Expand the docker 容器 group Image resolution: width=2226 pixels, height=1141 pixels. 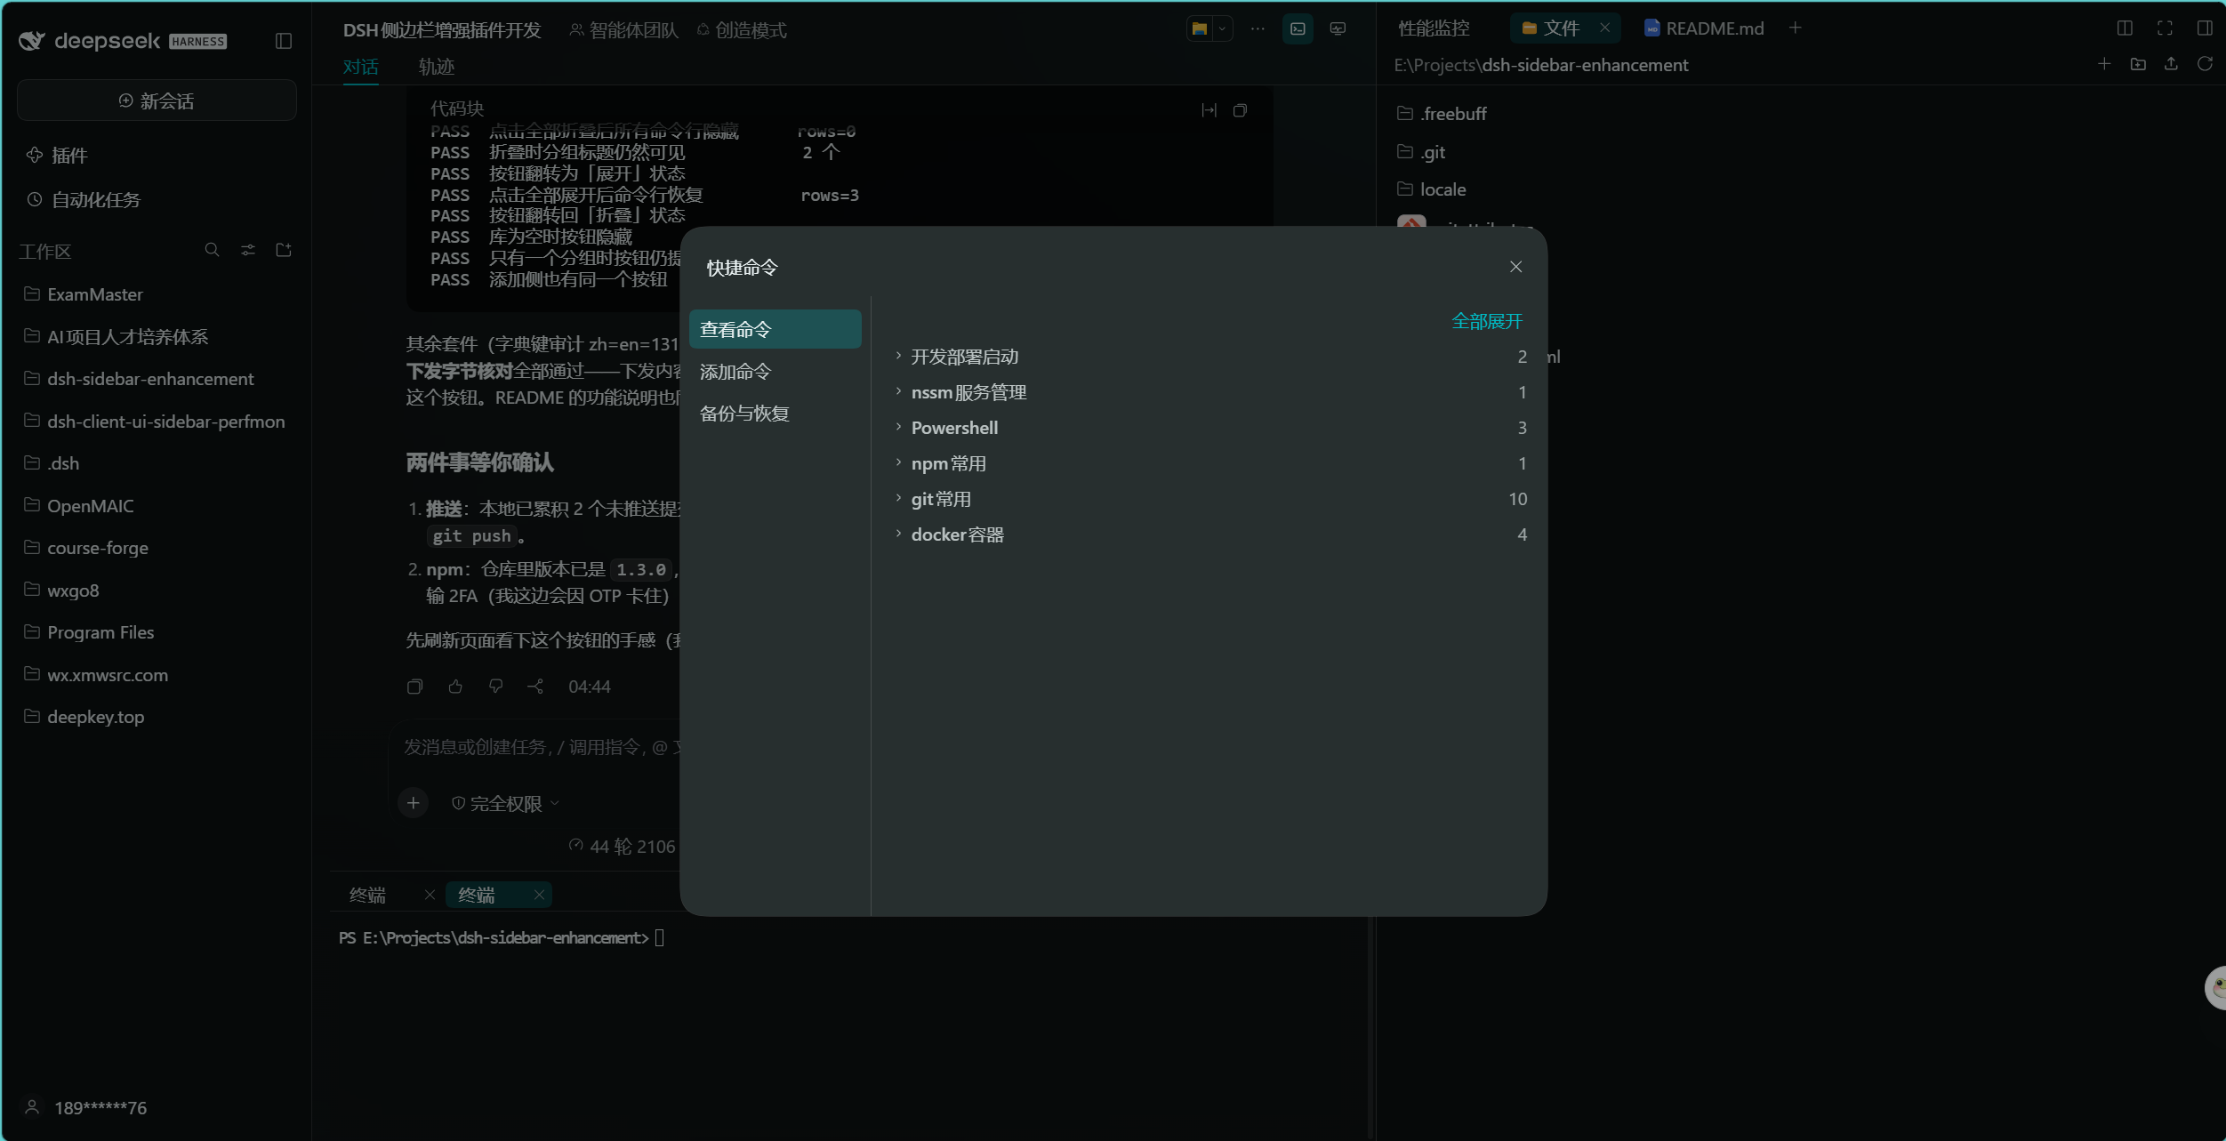coord(1211,534)
